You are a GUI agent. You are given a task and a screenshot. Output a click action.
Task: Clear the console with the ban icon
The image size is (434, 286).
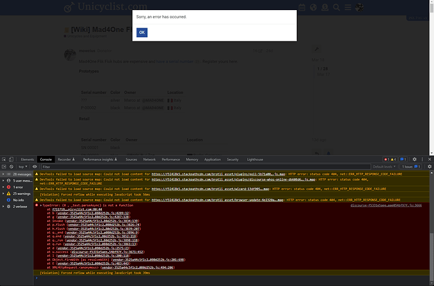tap(11, 167)
